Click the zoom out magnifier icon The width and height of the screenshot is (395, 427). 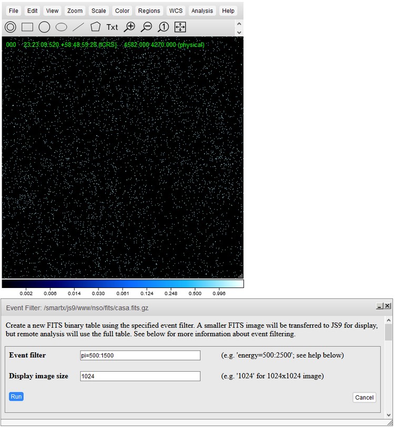point(146,27)
